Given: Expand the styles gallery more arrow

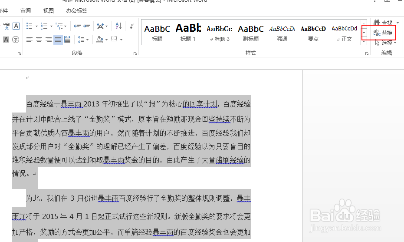Looking at the screenshot, I should pos(364,41).
